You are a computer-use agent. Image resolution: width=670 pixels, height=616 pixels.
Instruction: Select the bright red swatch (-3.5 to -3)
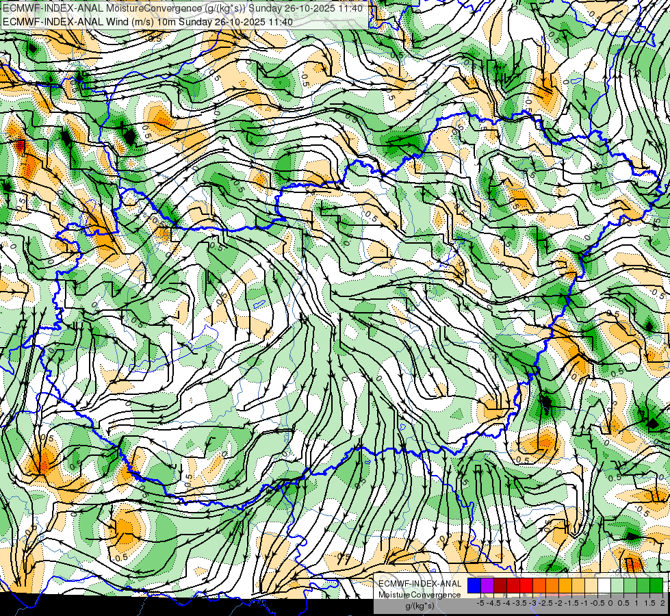(526, 586)
